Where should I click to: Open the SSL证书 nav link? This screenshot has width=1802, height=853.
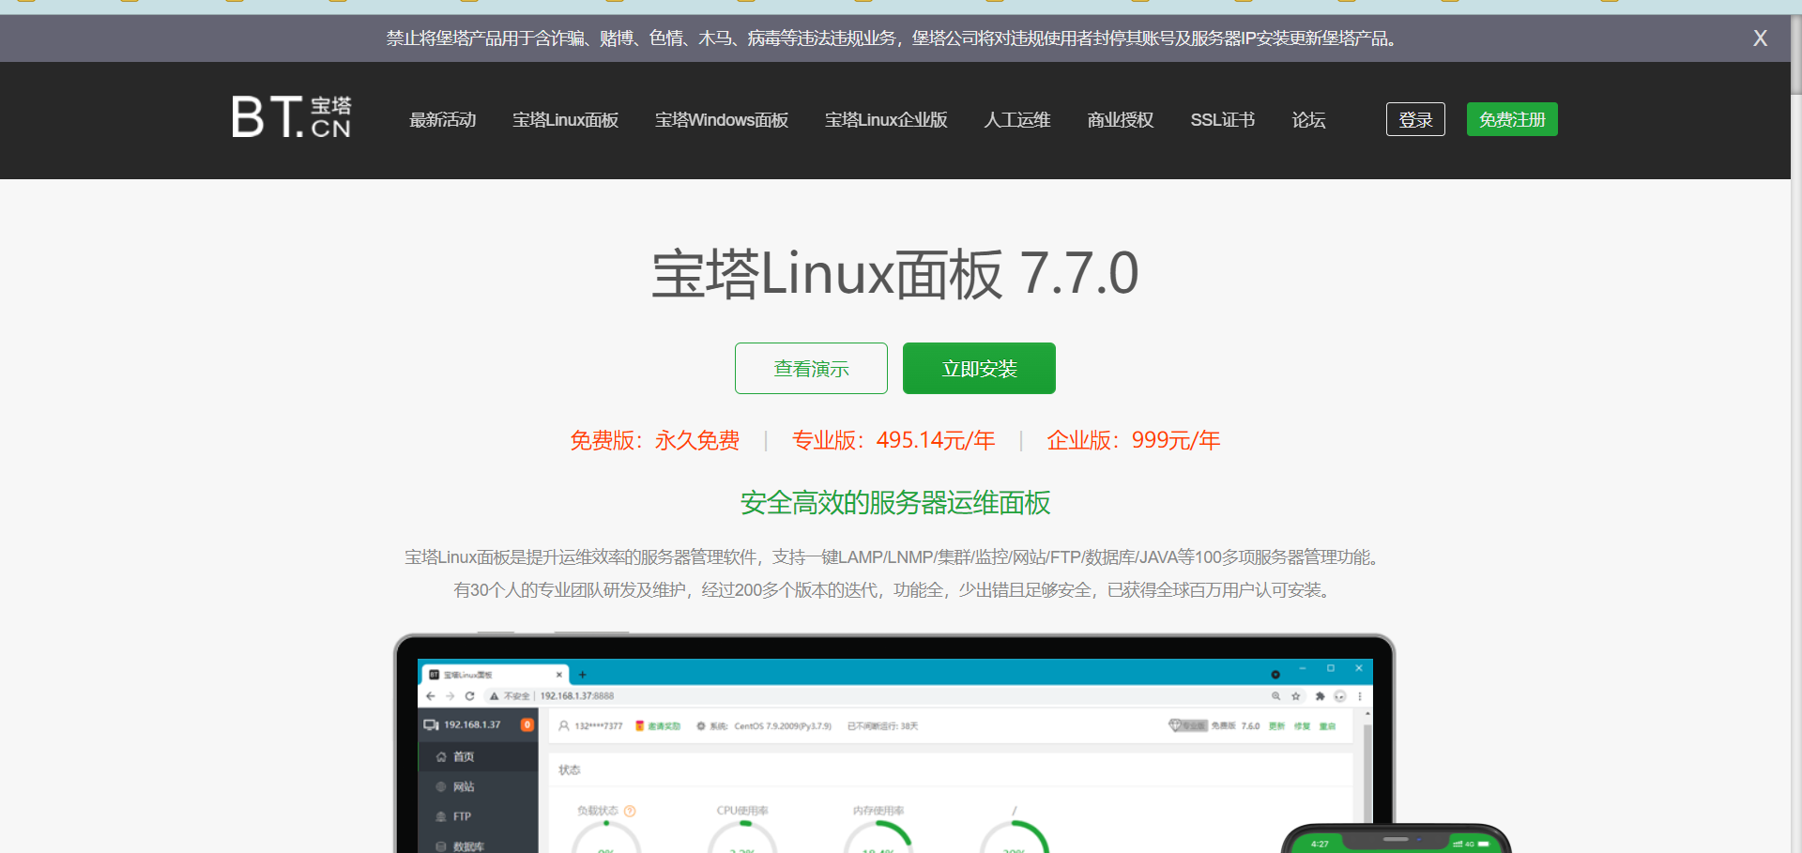(x=1223, y=120)
